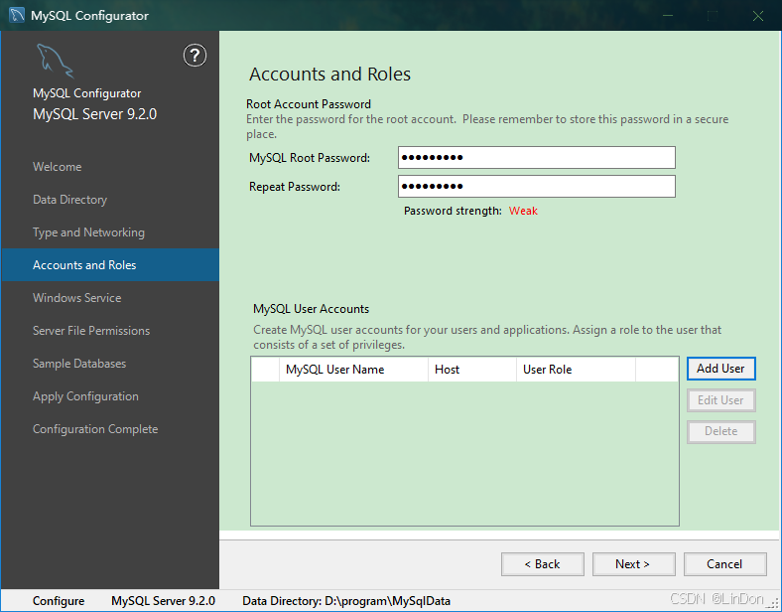Click the Add User button
This screenshot has width=782, height=612.
point(720,369)
